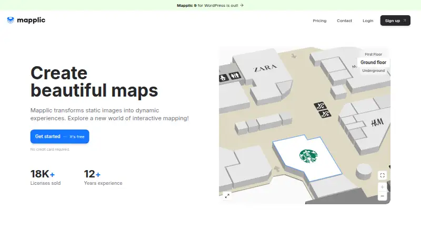Image resolution: width=421 pixels, height=231 pixels.
Task: Click the restroom icon on map
Action: tap(235, 76)
